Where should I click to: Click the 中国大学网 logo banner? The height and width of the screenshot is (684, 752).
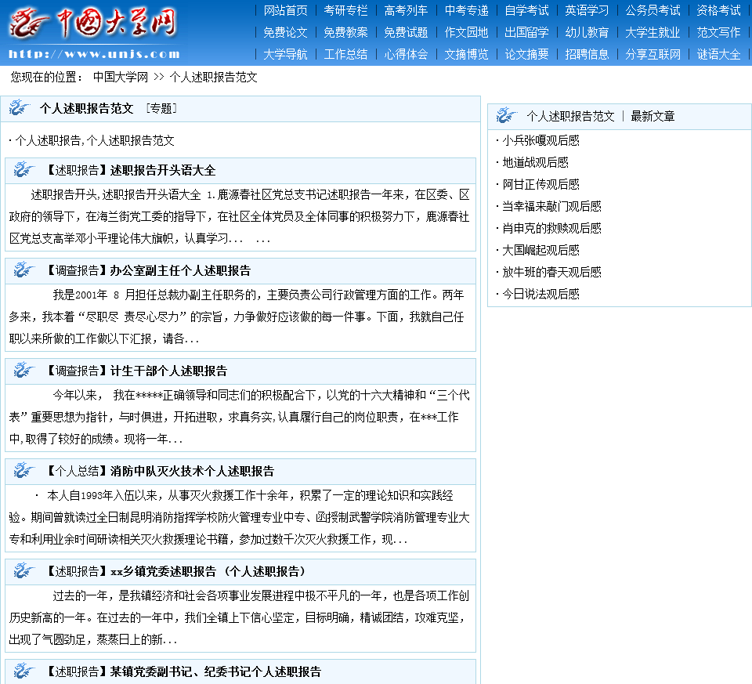[94, 33]
